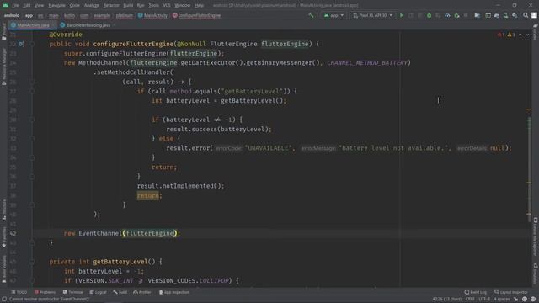Click the override gutter icon on line 22
Viewport: 539px width, 303px height.
click(x=21, y=44)
